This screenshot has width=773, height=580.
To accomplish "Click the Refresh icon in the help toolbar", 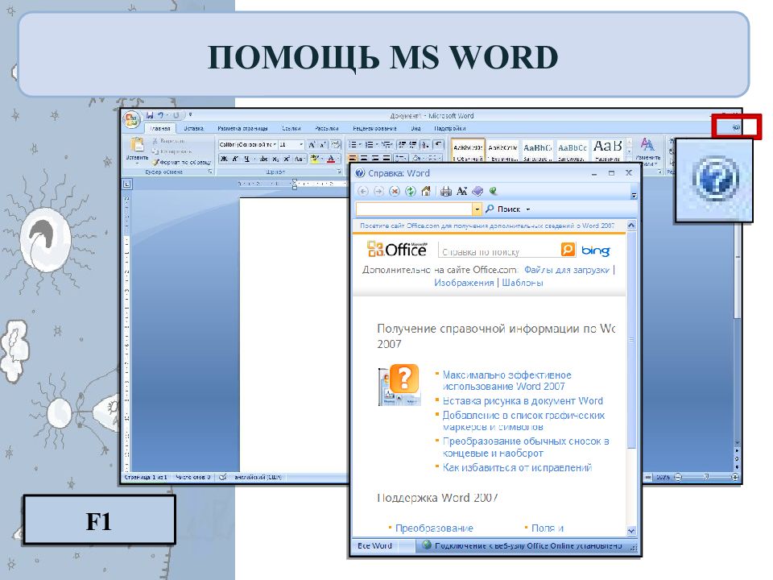I will pos(410,192).
